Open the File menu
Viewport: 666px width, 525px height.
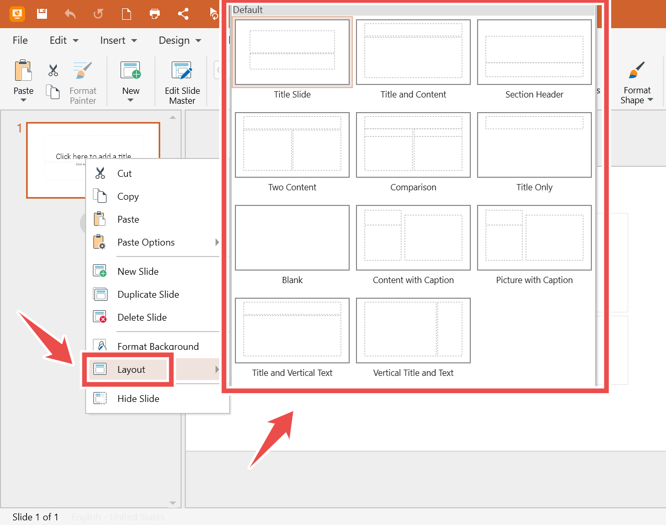[x=20, y=40]
